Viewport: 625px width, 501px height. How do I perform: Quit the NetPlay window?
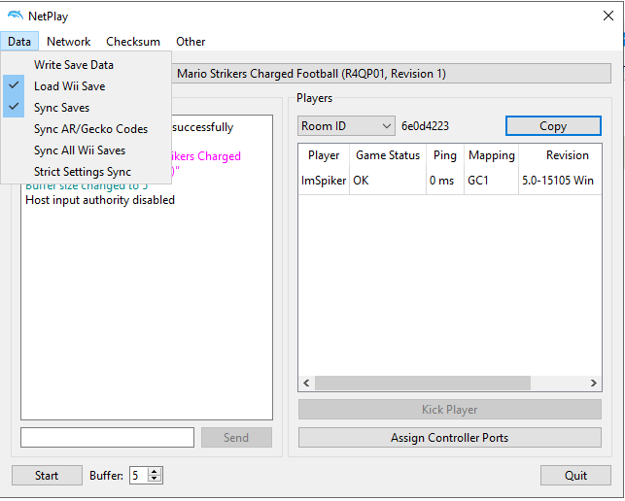click(x=575, y=476)
